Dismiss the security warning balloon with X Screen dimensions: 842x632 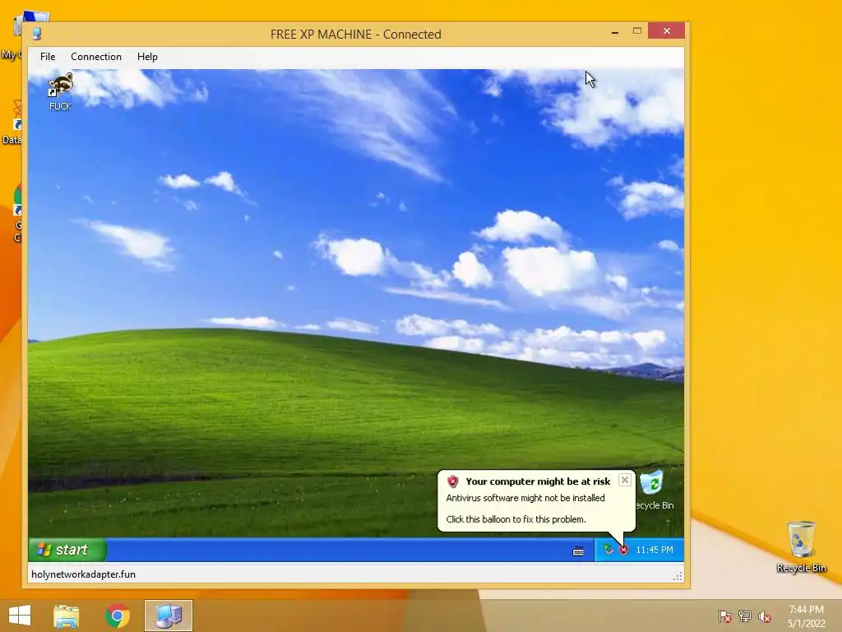tap(625, 480)
